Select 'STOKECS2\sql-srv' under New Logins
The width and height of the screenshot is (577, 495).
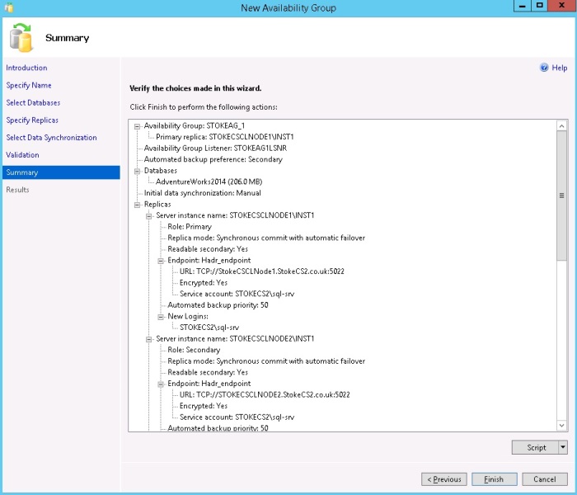click(x=209, y=328)
